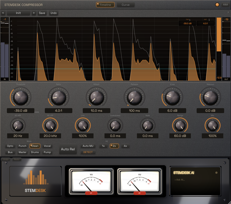
Task: Select the Punch compressor mode
Action: pos(22,146)
